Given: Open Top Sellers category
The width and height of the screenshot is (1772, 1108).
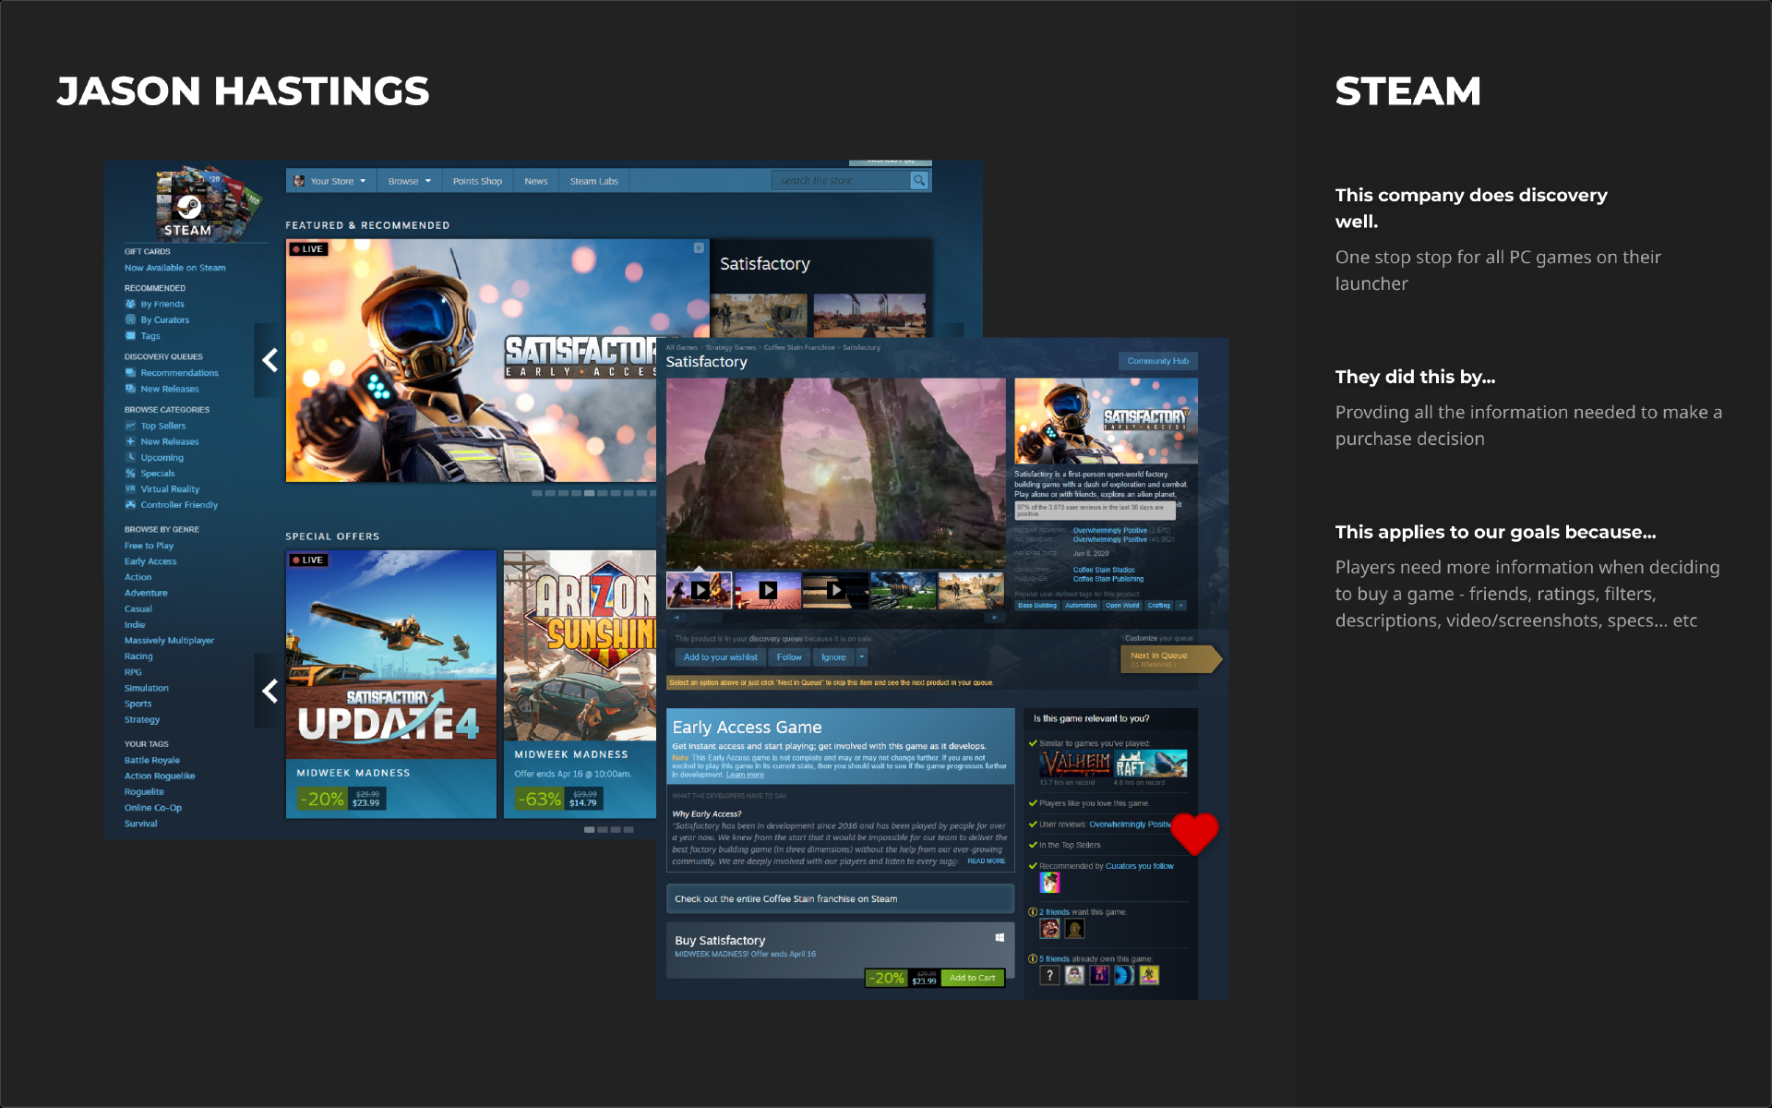Looking at the screenshot, I should coord(162,426).
